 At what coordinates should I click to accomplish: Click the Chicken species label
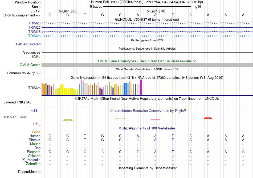pos(34,156)
